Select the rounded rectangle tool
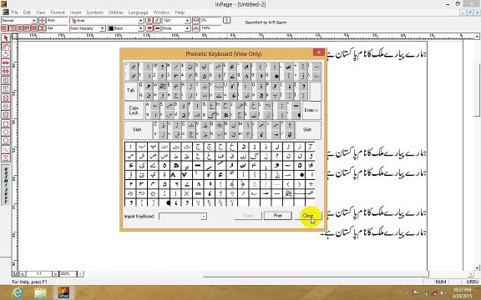This screenshot has height=300, width=481. tap(6, 141)
